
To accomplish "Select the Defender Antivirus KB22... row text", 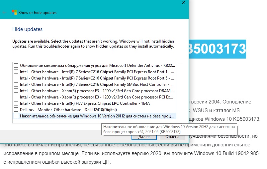I will tap(97, 66).
